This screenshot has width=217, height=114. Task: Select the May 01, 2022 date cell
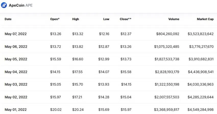[16, 110]
